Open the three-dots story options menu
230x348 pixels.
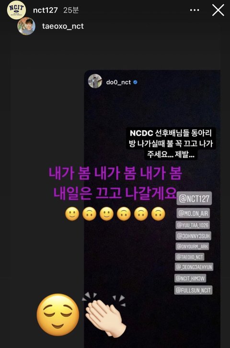click(x=195, y=10)
